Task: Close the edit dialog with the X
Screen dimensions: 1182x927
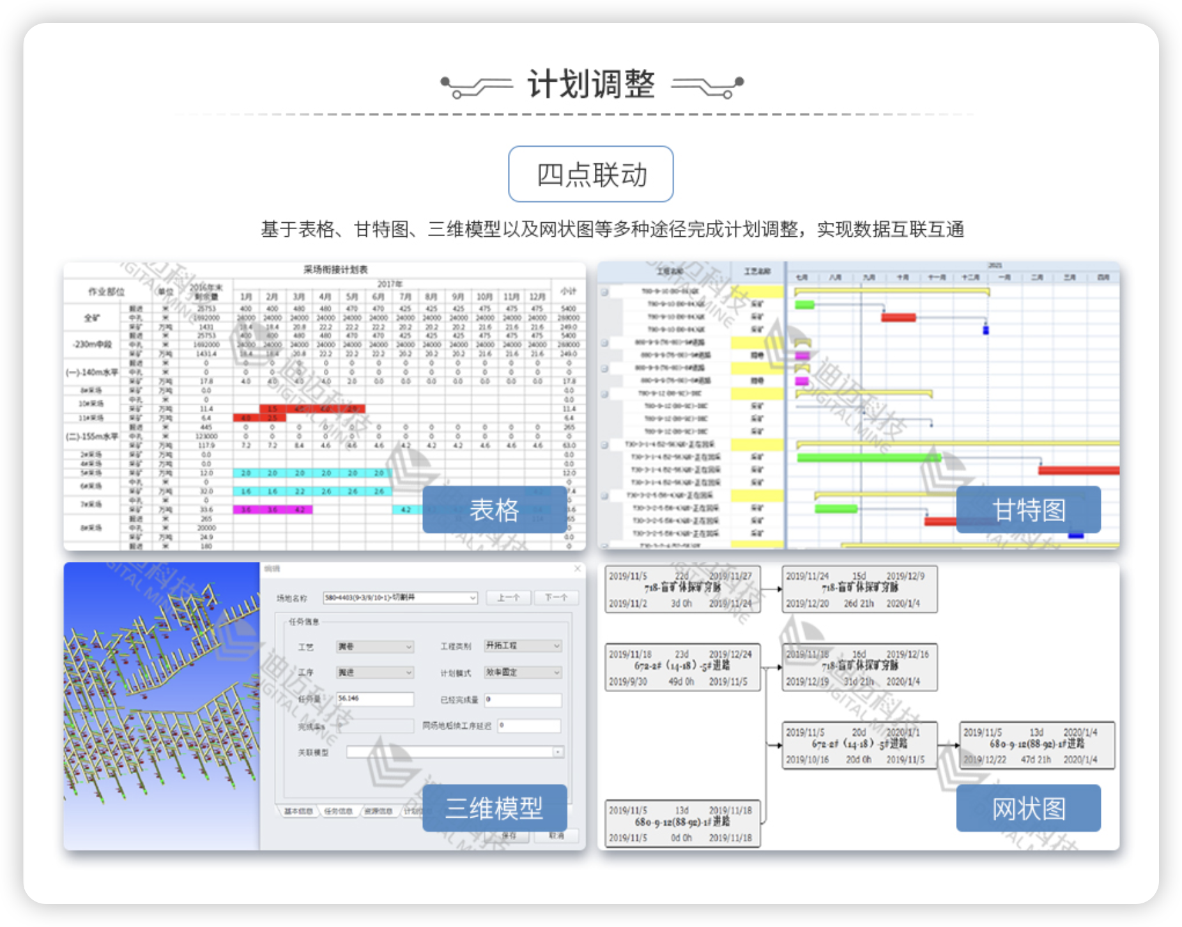Action: click(x=578, y=568)
